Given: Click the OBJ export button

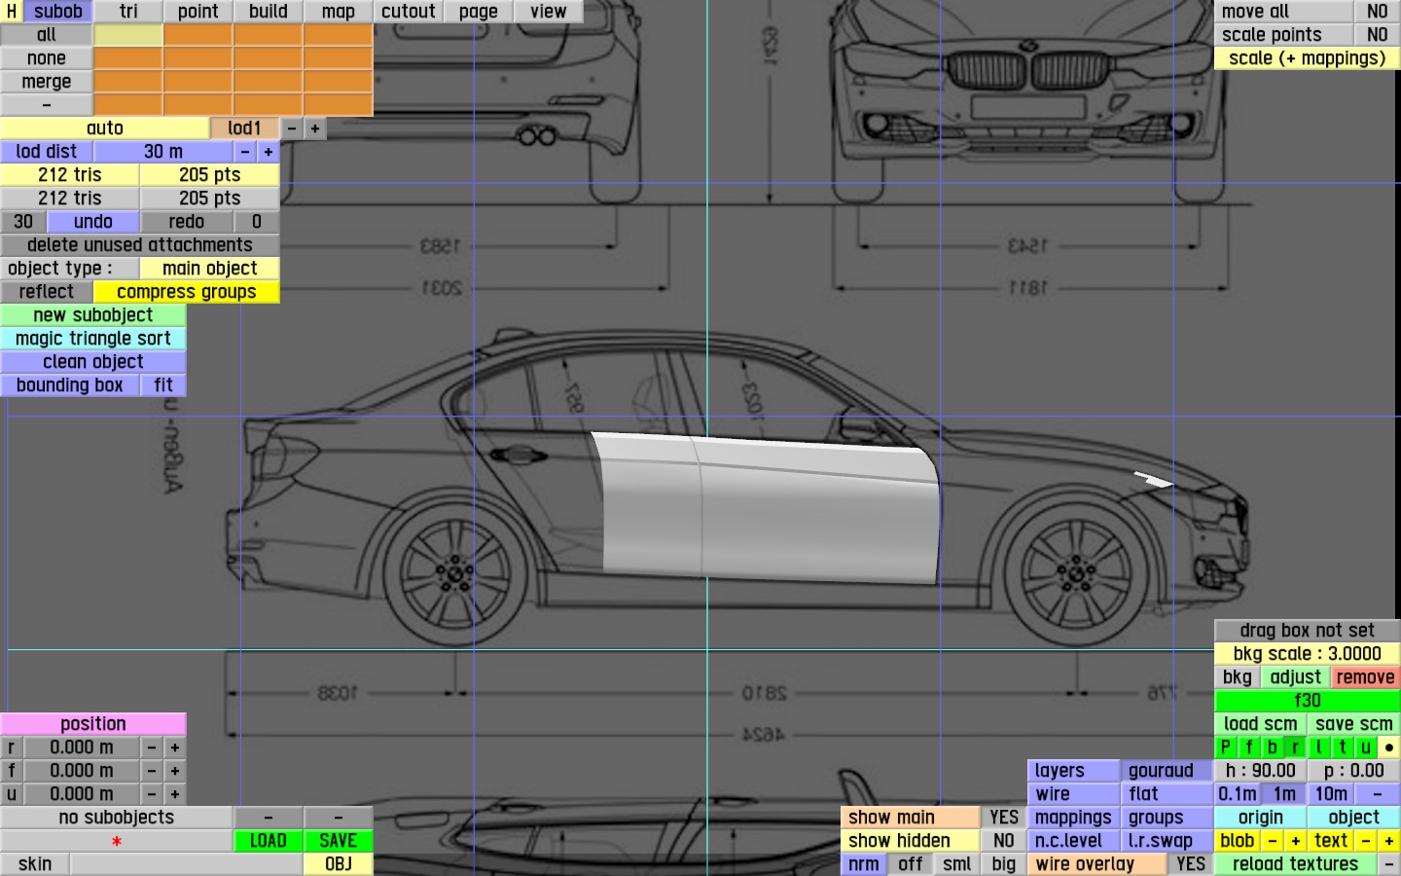Looking at the screenshot, I should tap(339, 864).
